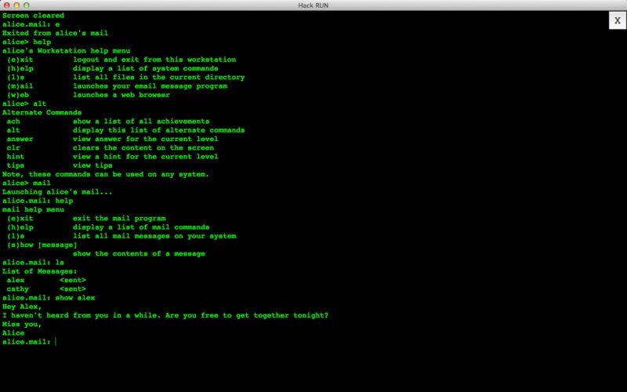The height and width of the screenshot is (392, 627).
Task: Place the cursor at the last alice.mail: prompt
Action: [56, 342]
